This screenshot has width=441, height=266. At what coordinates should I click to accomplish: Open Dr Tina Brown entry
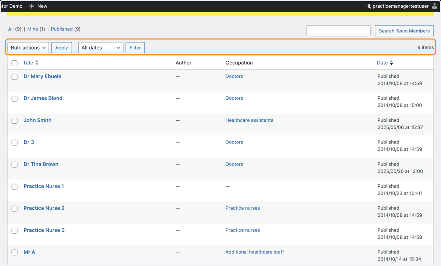tap(41, 164)
